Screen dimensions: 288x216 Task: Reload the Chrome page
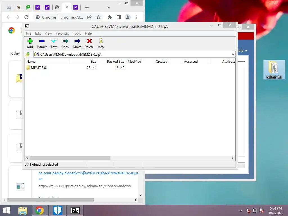click(x=26, y=17)
